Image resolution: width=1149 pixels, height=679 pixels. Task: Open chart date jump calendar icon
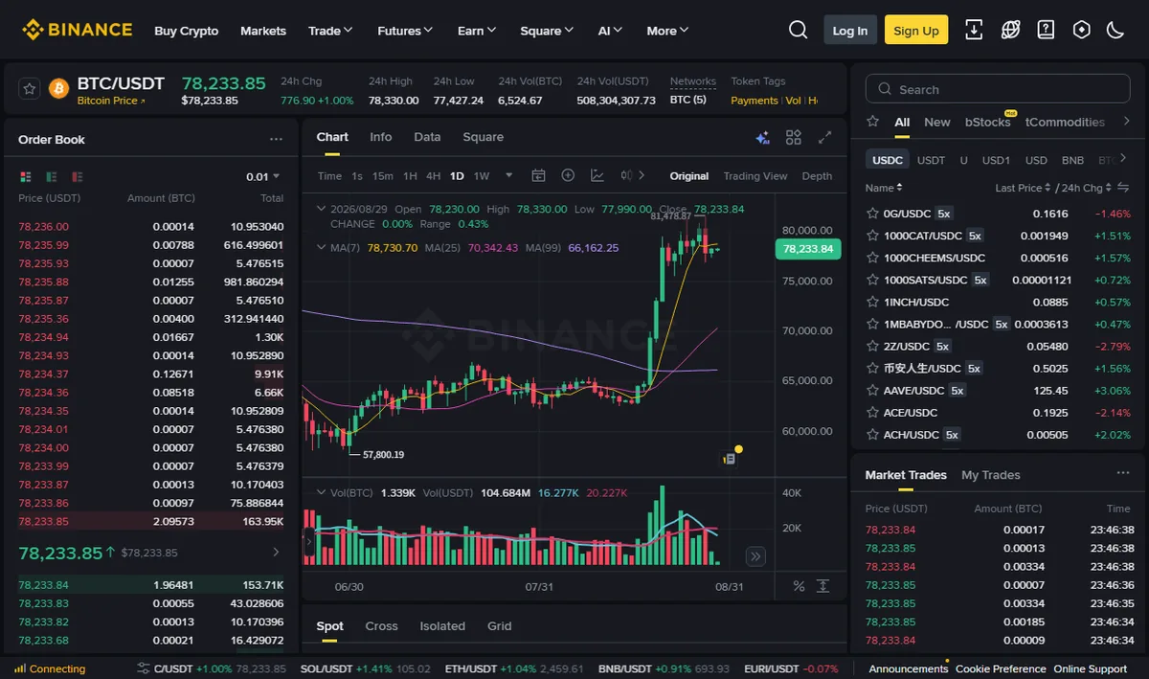coord(538,175)
